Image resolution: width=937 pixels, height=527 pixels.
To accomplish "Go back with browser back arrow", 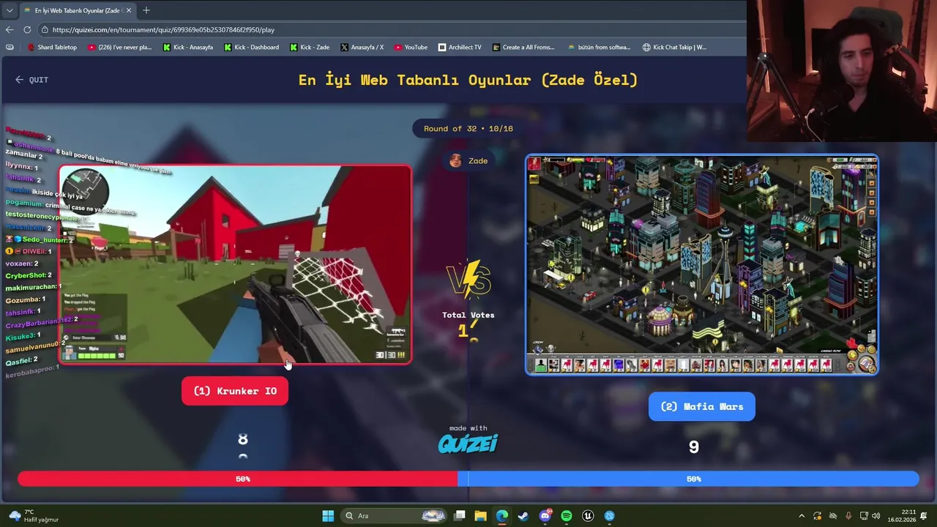I will (10, 29).
